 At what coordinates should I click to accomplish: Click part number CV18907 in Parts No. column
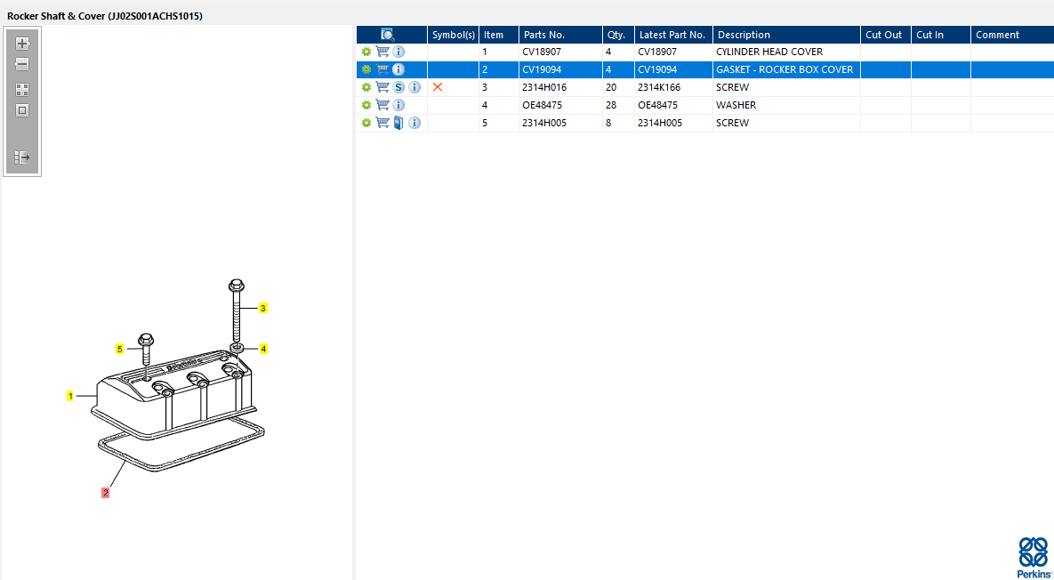[542, 52]
